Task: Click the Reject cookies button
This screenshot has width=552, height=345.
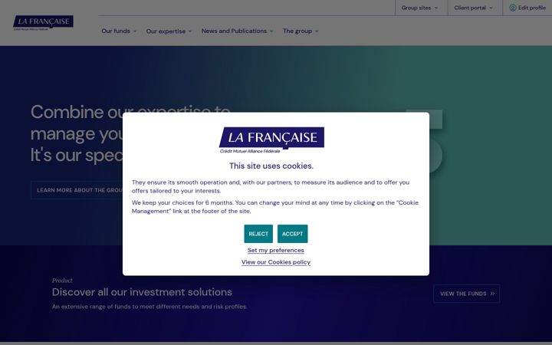Action: [258, 234]
